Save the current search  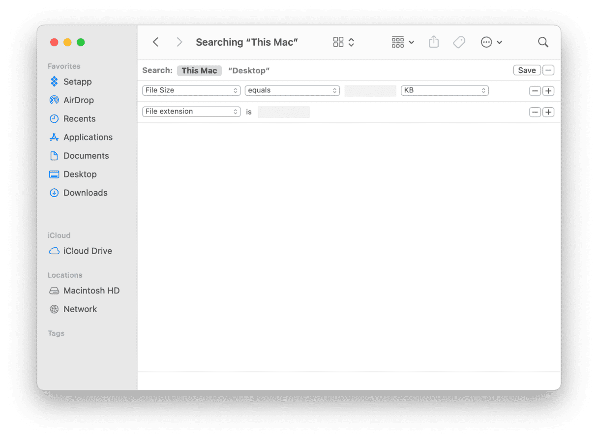click(527, 70)
